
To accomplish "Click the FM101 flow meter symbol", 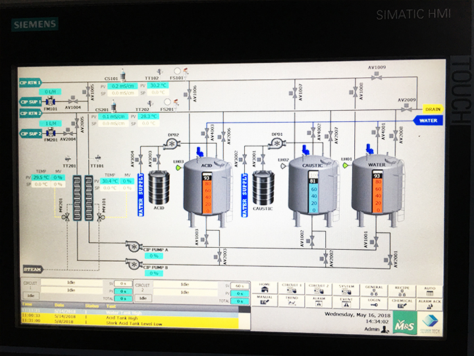I will tap(51, 102).
